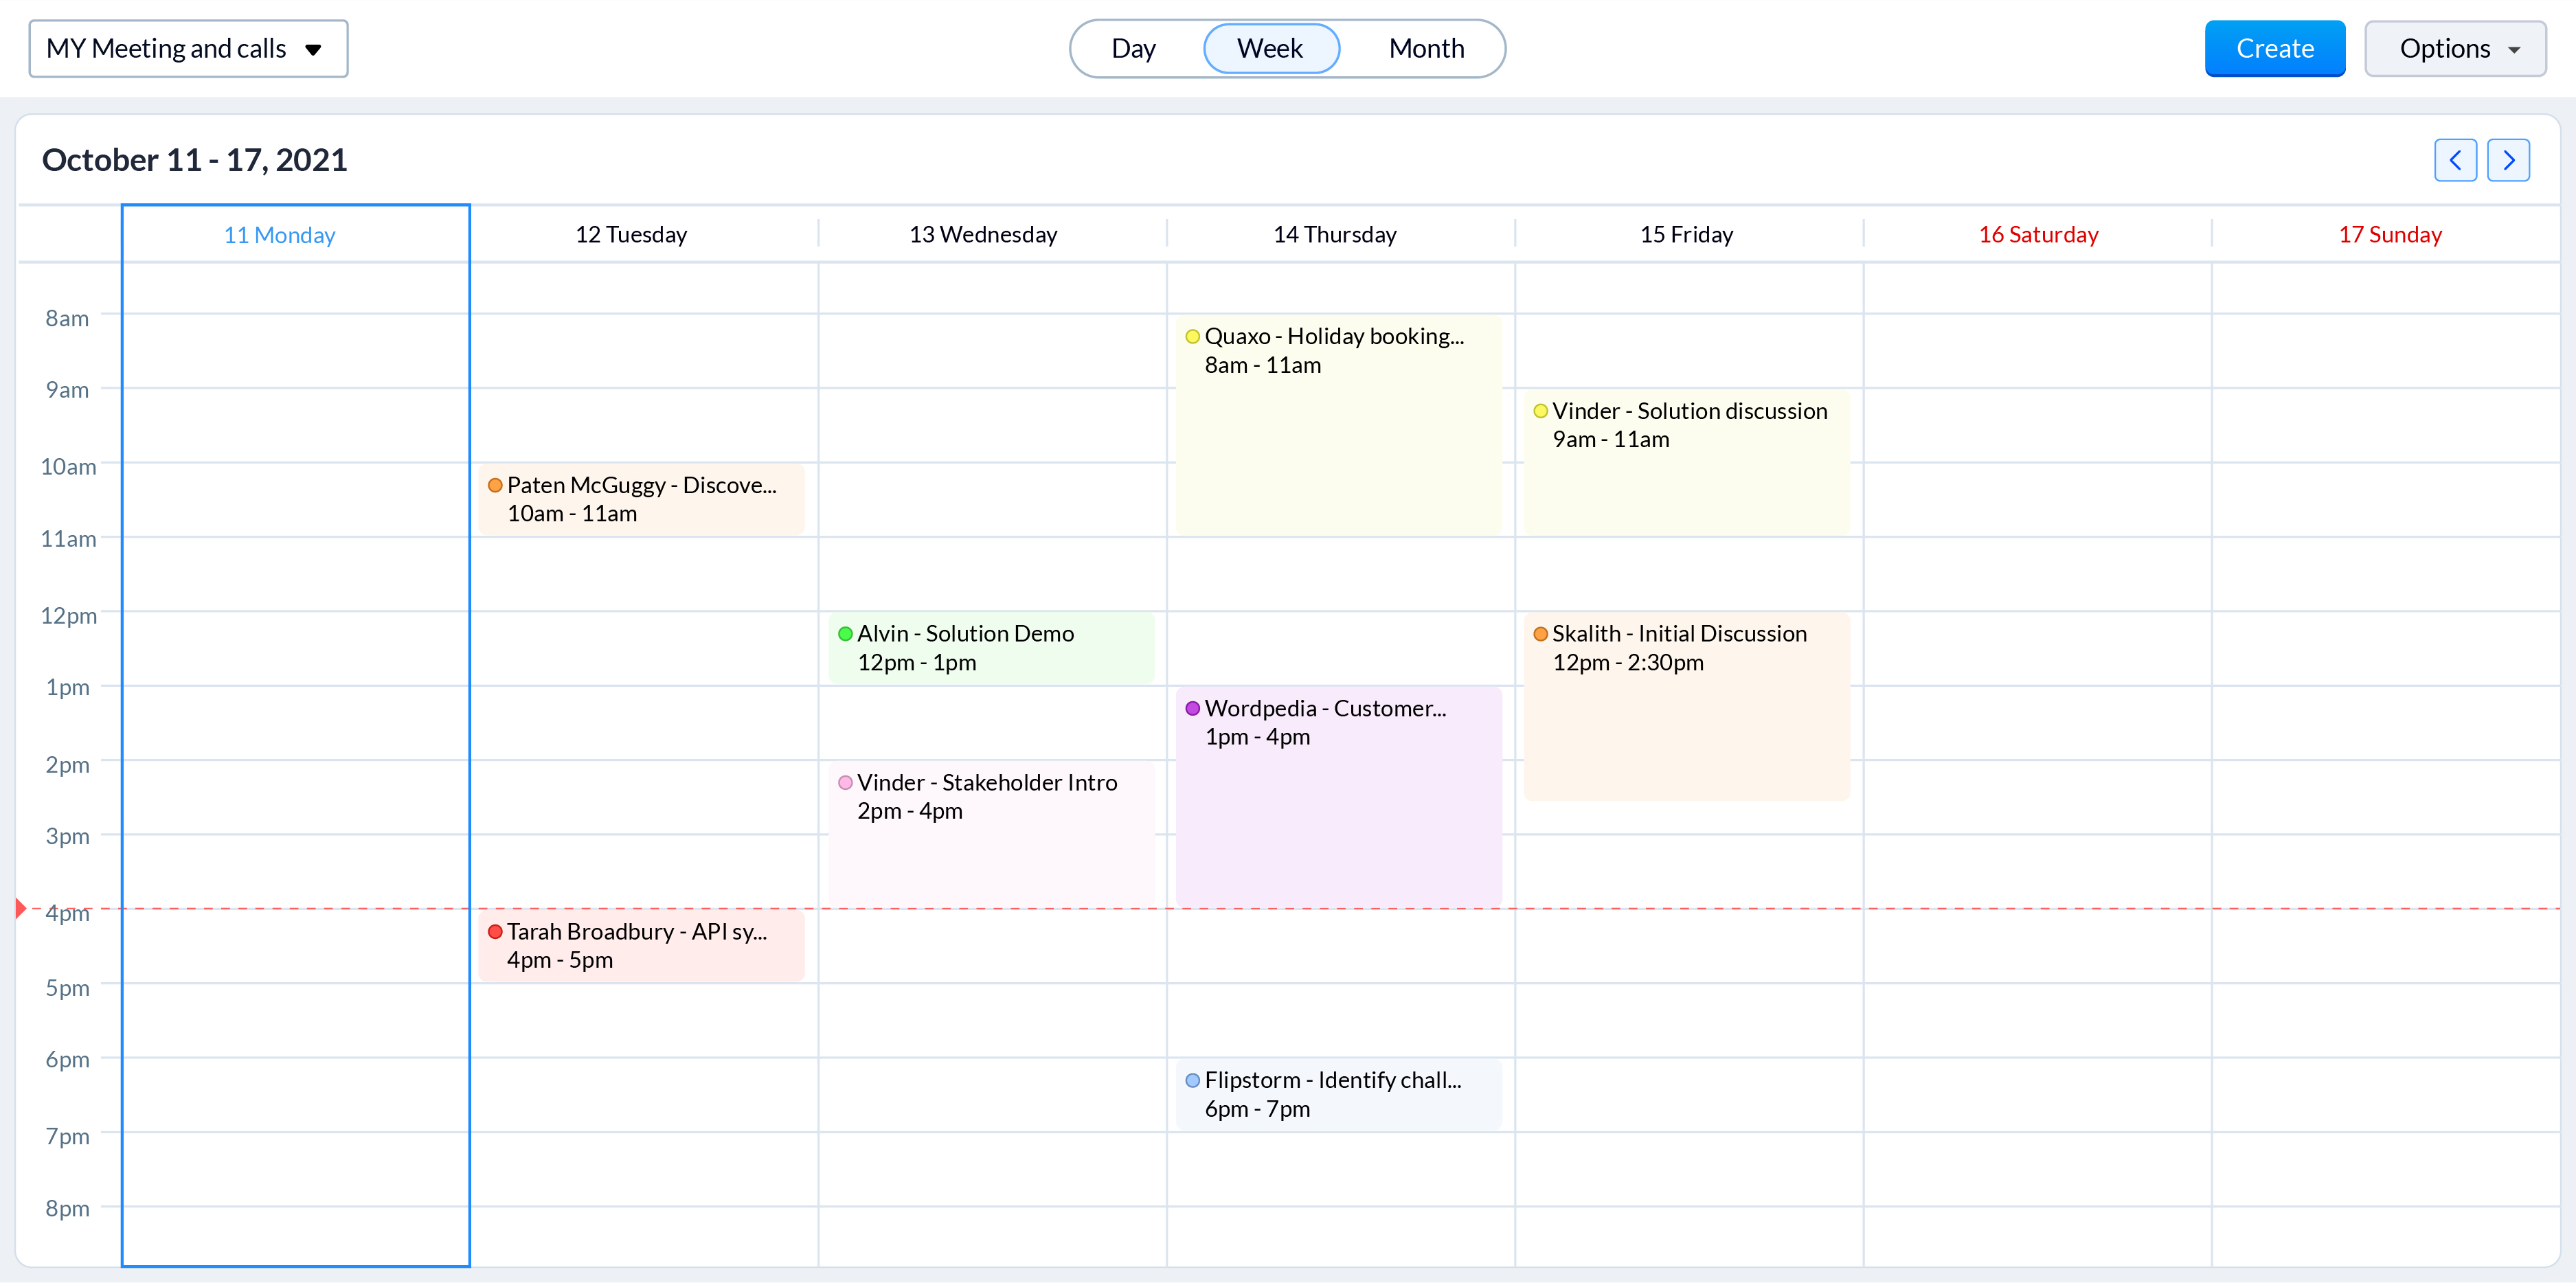
Task: Switch to Month view
Action: pyautogui.click(x=1425, y=48)
